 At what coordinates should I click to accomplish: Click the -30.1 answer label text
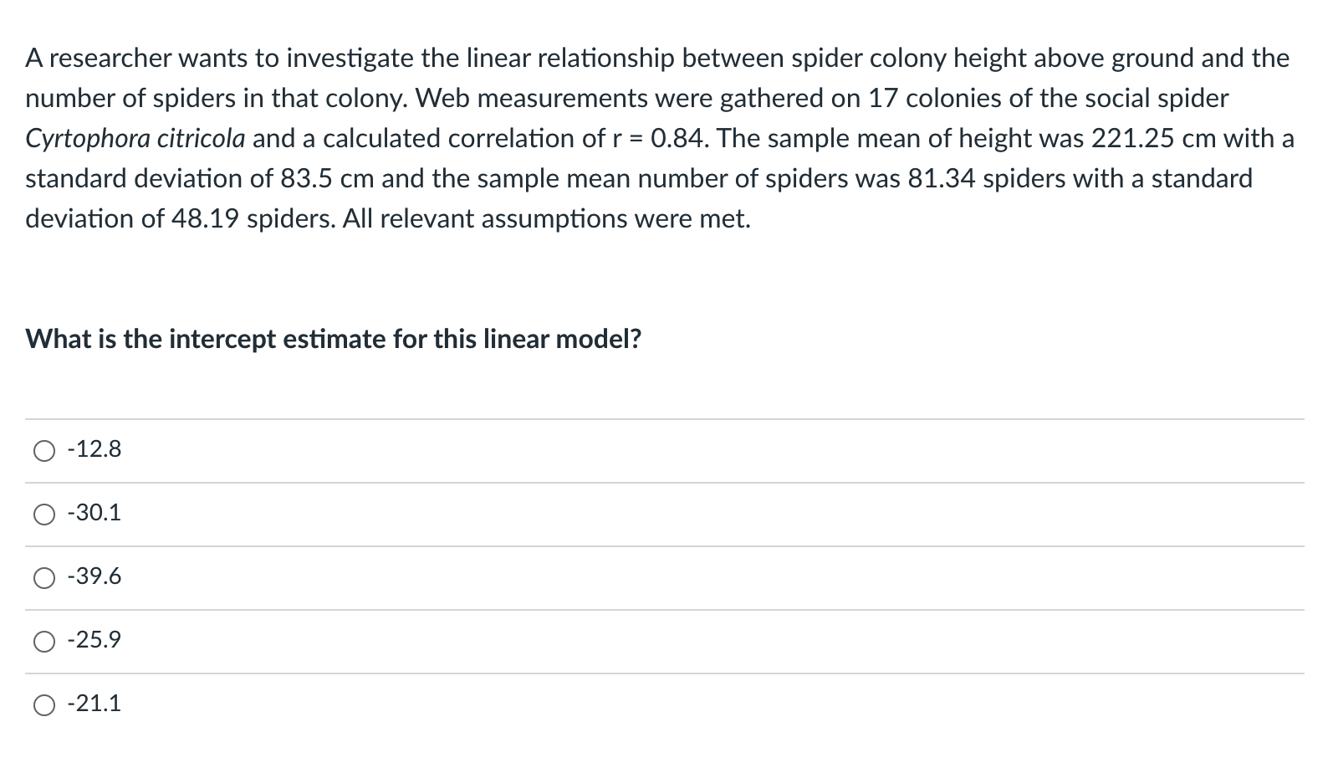point(94,513)
